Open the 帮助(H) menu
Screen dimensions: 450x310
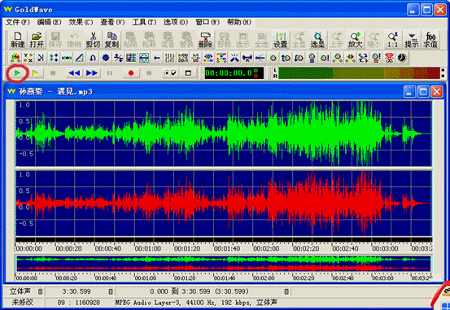[239, 22]
